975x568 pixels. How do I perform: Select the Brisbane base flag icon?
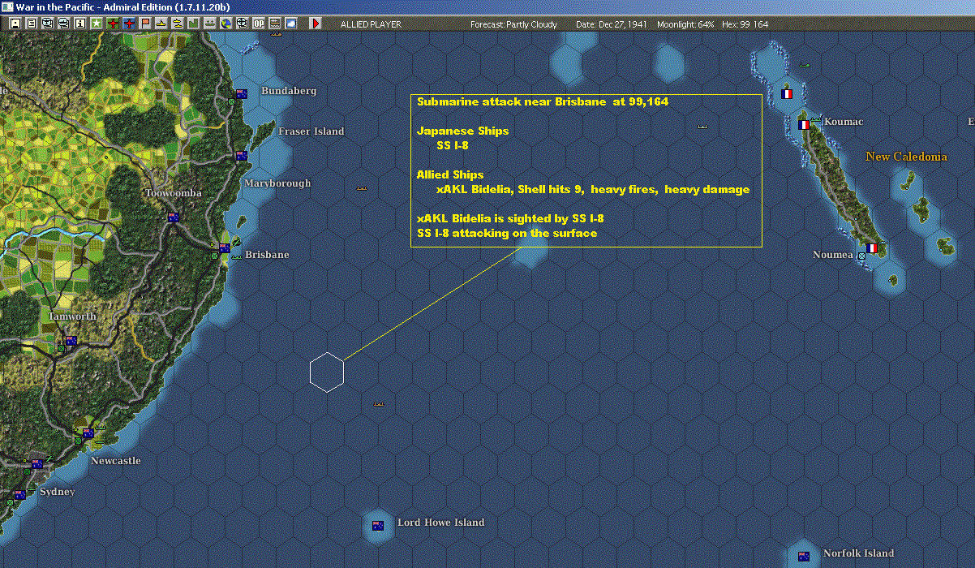(x=225, y=248)
